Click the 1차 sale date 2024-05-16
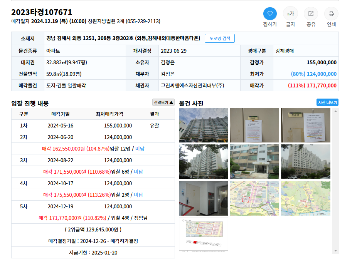Screen dimensions: 362x263 click(x=61, y=126)
